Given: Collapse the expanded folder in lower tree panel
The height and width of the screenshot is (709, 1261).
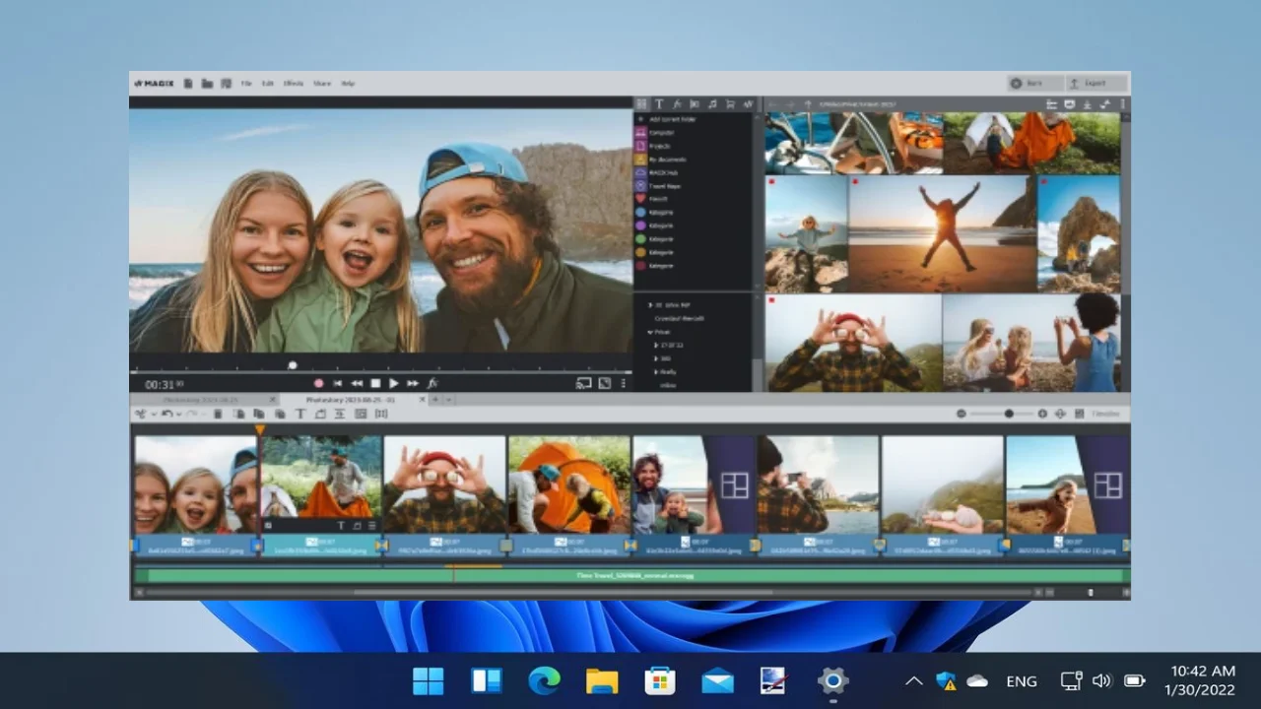Looking at the screenshot, I should pyautogui.click(x=650, y=332).
